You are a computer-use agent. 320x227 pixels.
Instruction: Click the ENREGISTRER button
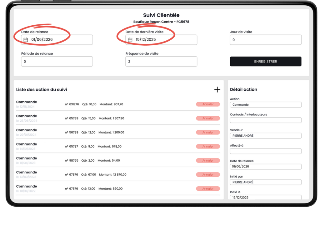tap(265, 61)
